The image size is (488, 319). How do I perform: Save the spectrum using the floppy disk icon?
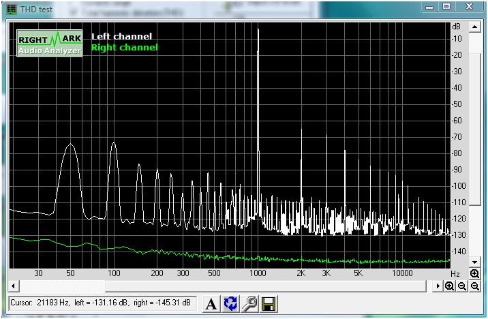click(x=269, y=304)
